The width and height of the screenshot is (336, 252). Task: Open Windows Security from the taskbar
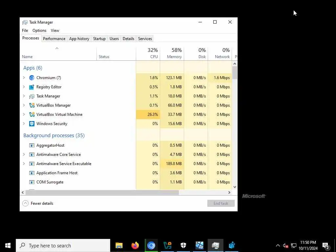183,245
